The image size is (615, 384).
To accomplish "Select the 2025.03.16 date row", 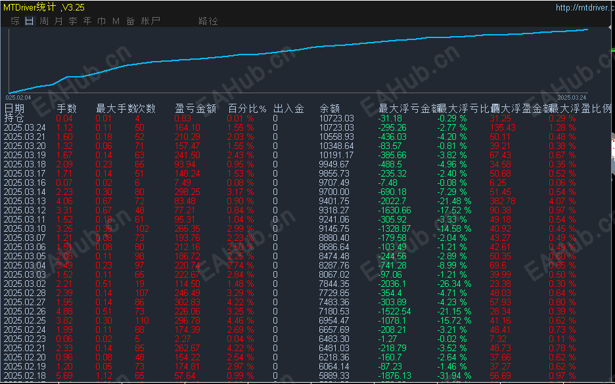I will coord(307,182).
